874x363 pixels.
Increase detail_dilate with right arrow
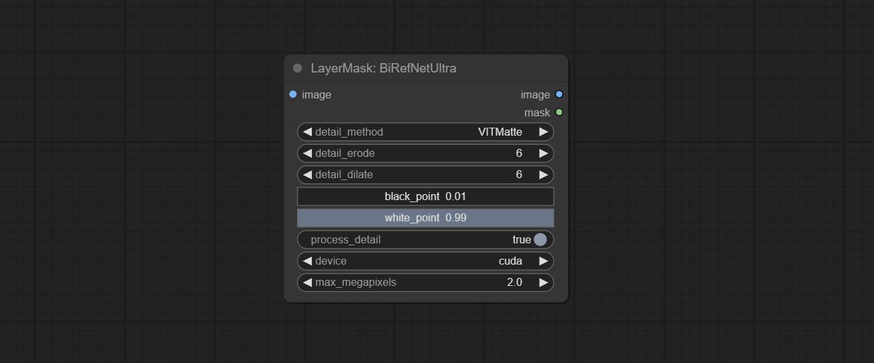click(x=544, y=175)
